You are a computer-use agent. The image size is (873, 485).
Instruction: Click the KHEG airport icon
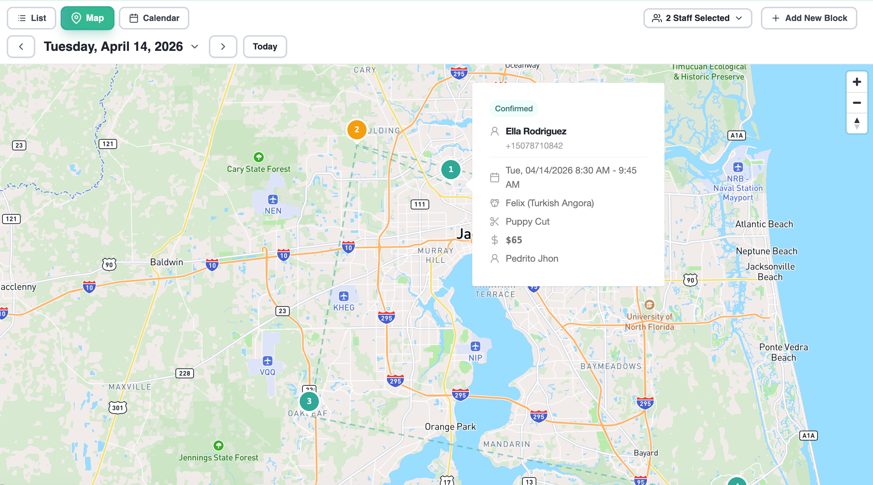click(x=343, y=296)
